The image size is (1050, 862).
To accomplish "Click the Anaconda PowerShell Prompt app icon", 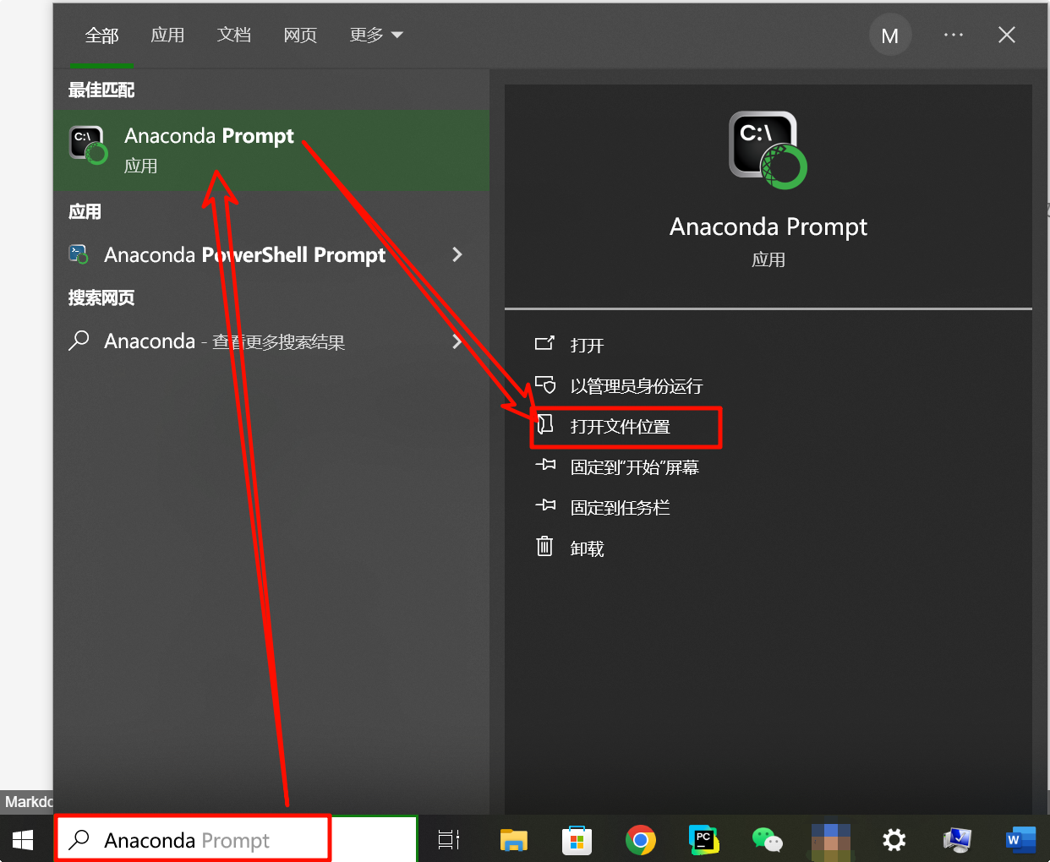I will (x=79, y=254).
